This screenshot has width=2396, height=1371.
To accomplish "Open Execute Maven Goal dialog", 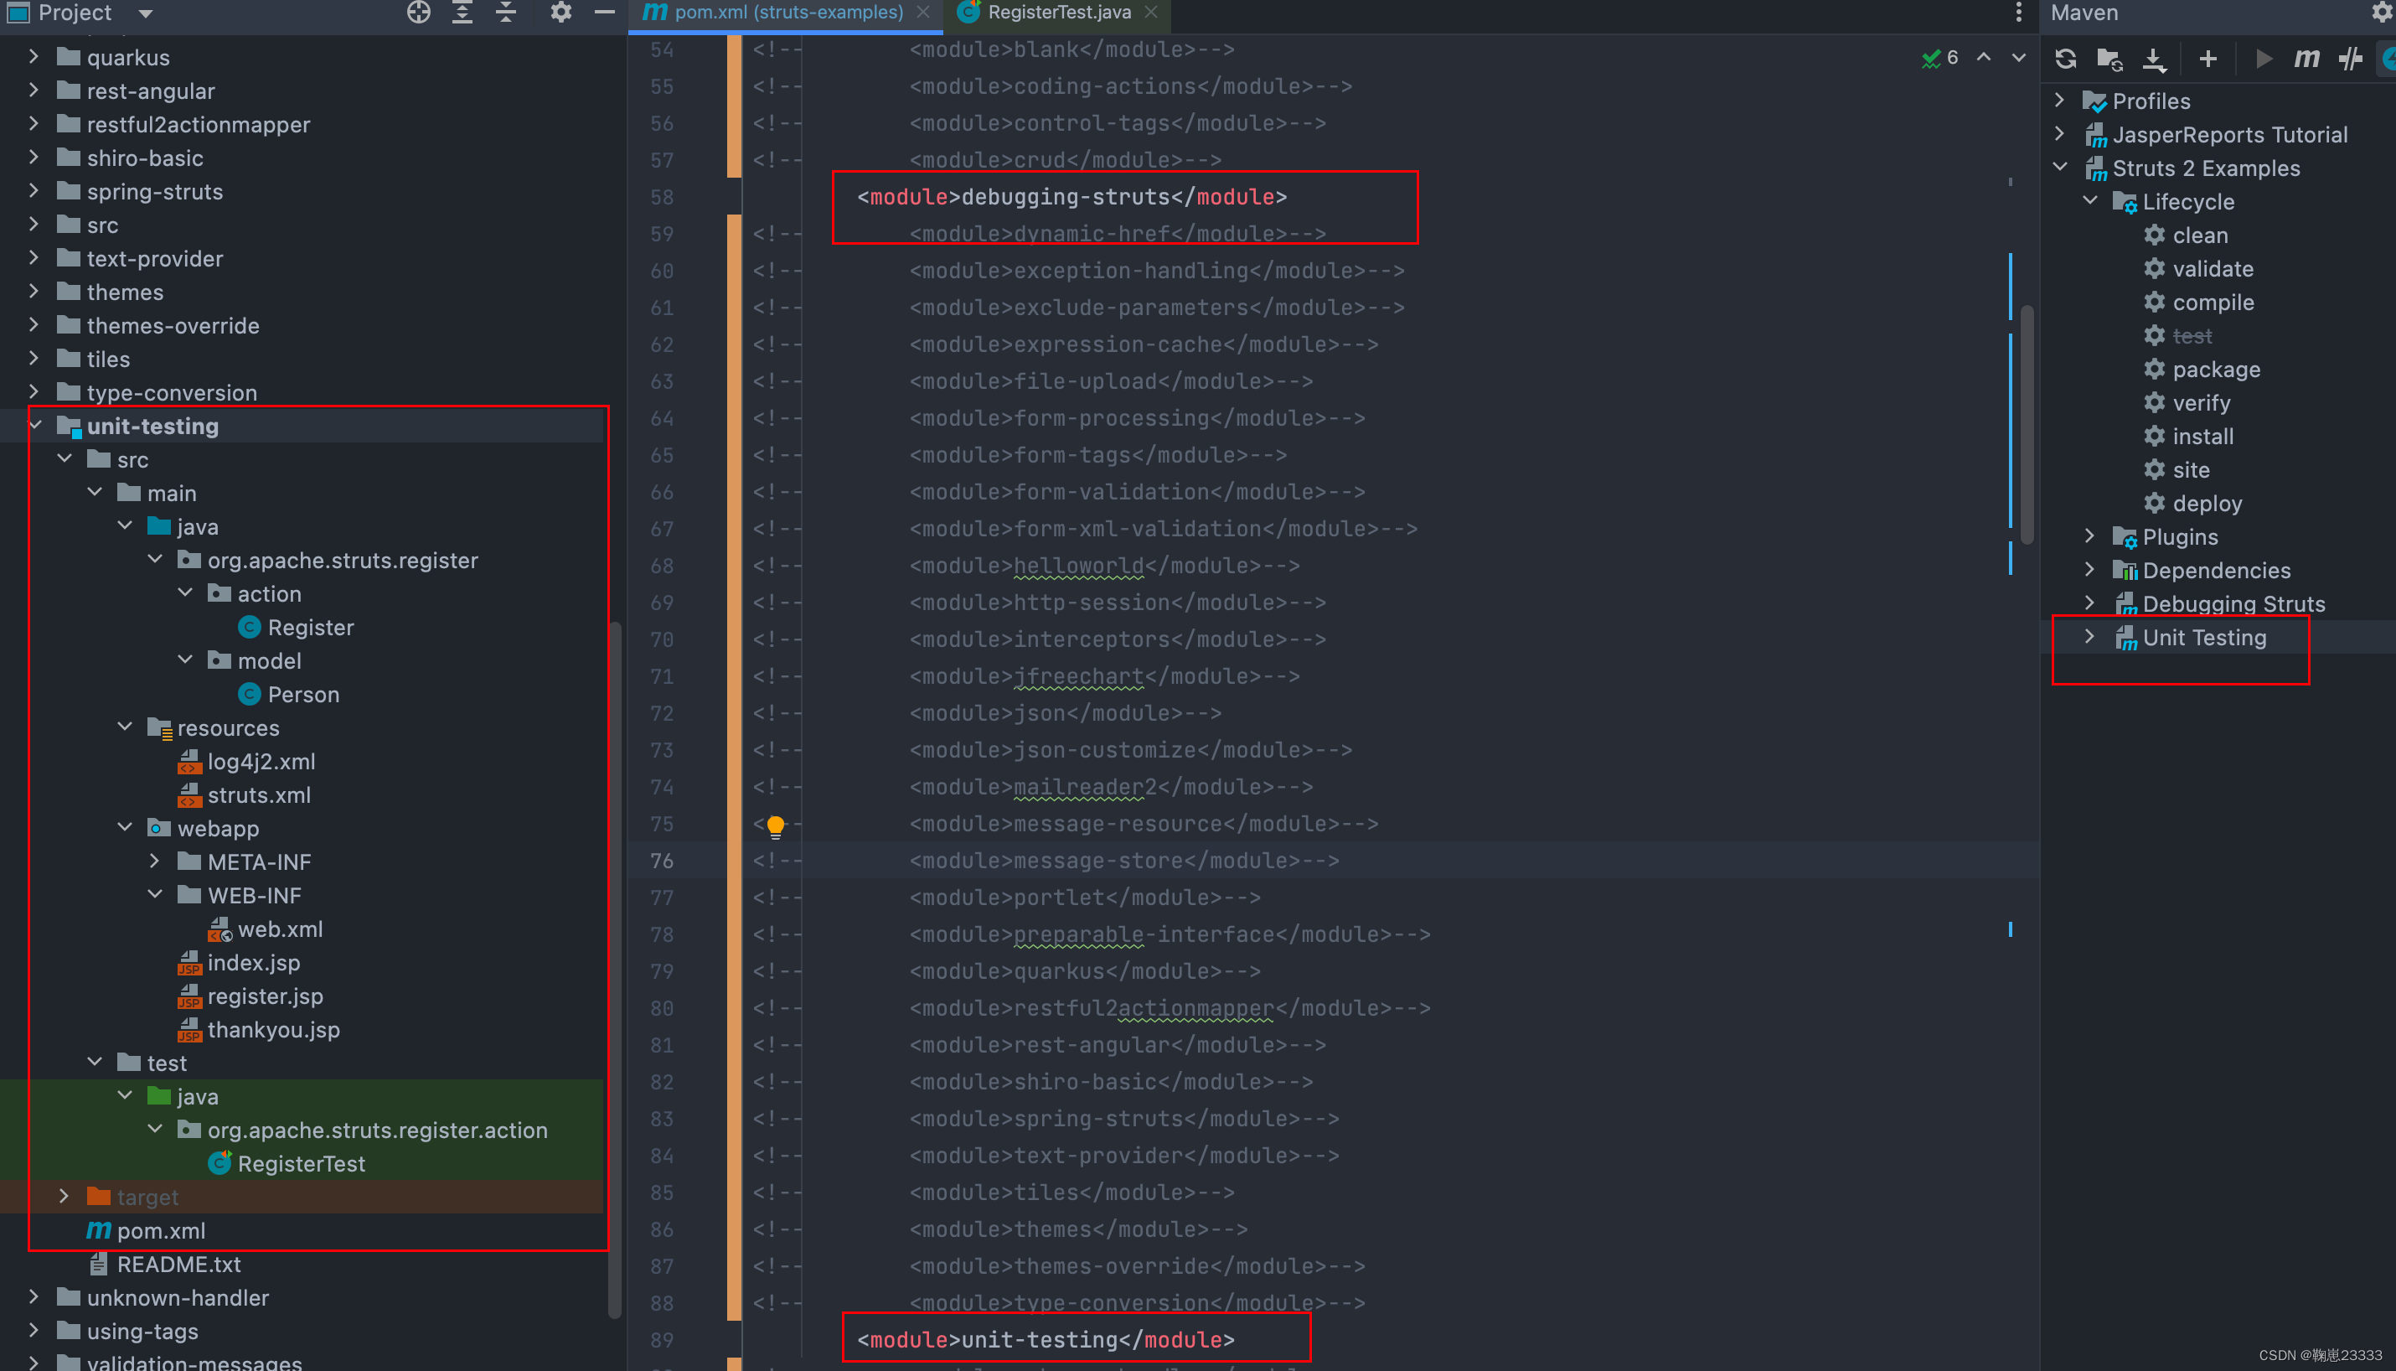I will point(2306,59).
